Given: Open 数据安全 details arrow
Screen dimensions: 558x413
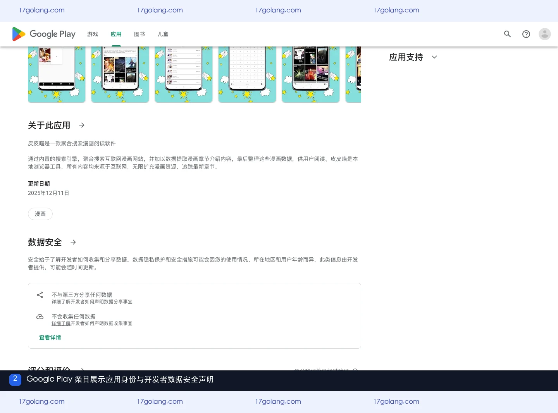Looking at the screenshot, I should (73, 242).
